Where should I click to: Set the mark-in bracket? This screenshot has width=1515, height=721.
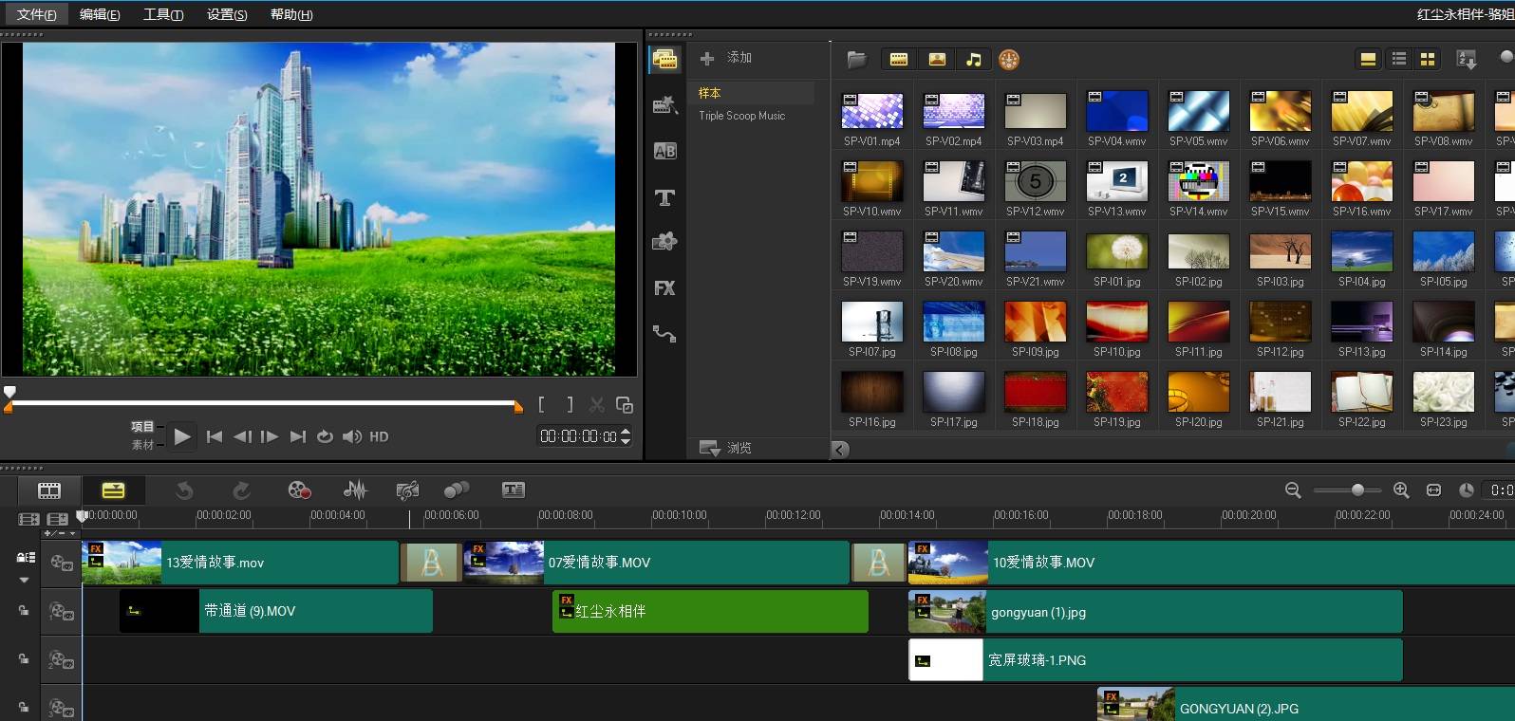pyautogui.click(x=541, y=404)
